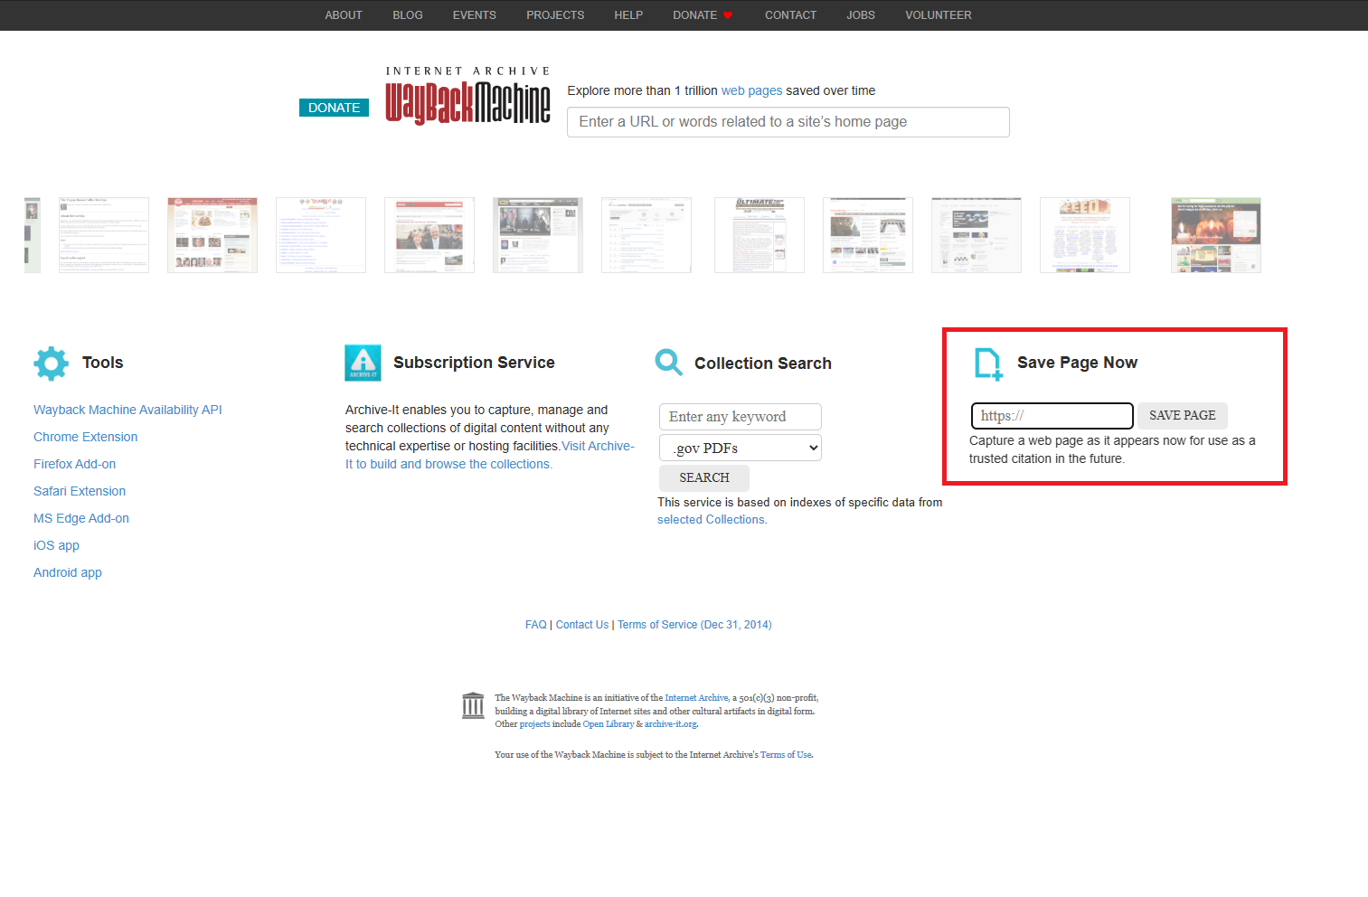Open the MS Edge Add-on link
This screenshot has height=897, width=1368.
pos(81,518)
